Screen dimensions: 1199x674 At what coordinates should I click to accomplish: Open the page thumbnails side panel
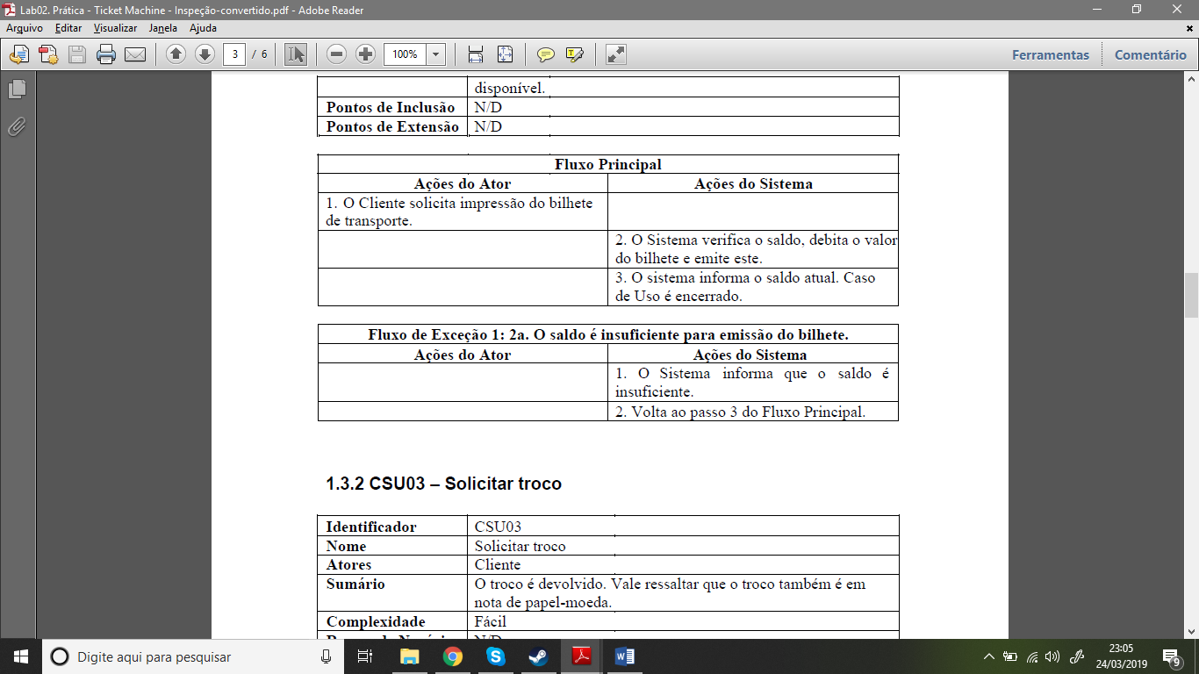click(x=17, y=90)
